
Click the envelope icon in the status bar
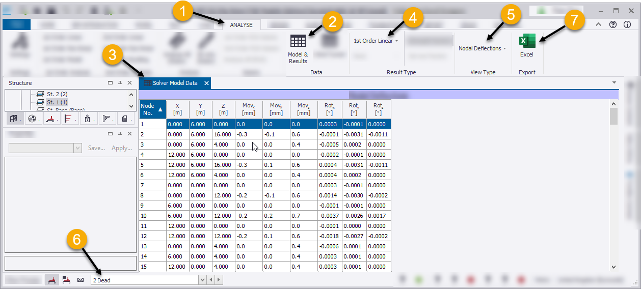(x=80, y=280)
